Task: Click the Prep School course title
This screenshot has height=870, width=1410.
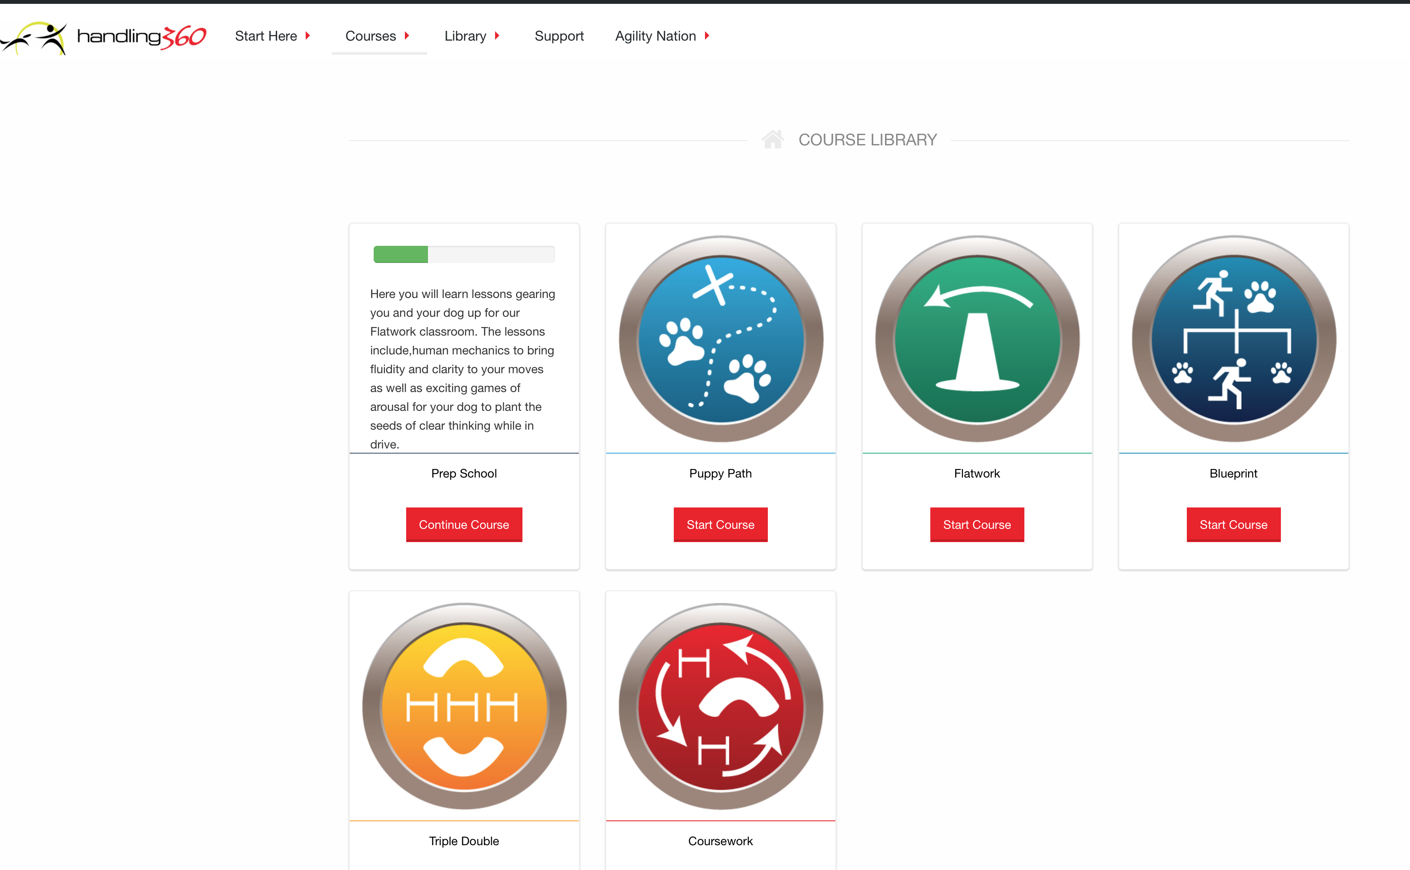Action: [x=464, y=474]
